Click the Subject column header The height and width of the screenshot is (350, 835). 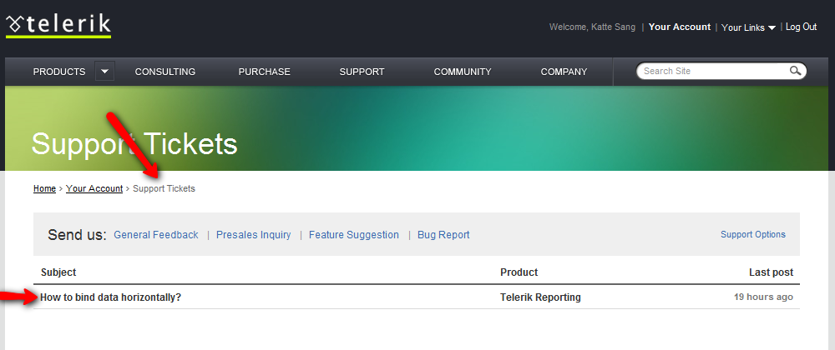(58, 272)
